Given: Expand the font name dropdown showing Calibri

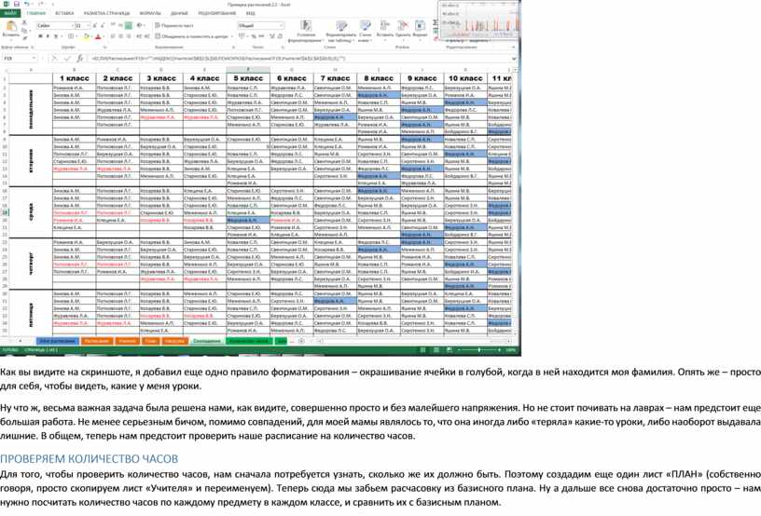Looking at the screenshot, I should click(74, 26).
